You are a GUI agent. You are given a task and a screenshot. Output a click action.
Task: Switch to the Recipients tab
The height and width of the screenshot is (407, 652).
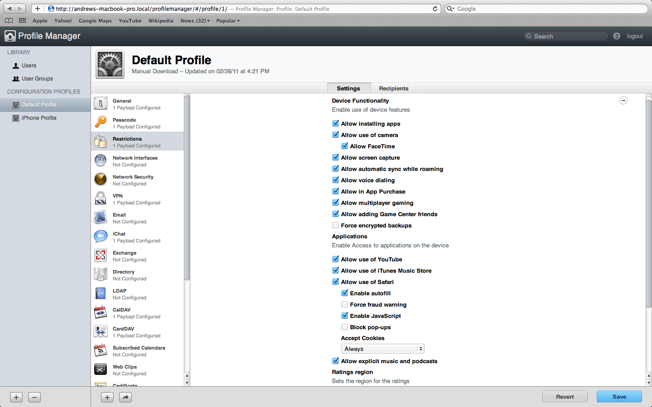coord(393,88)
